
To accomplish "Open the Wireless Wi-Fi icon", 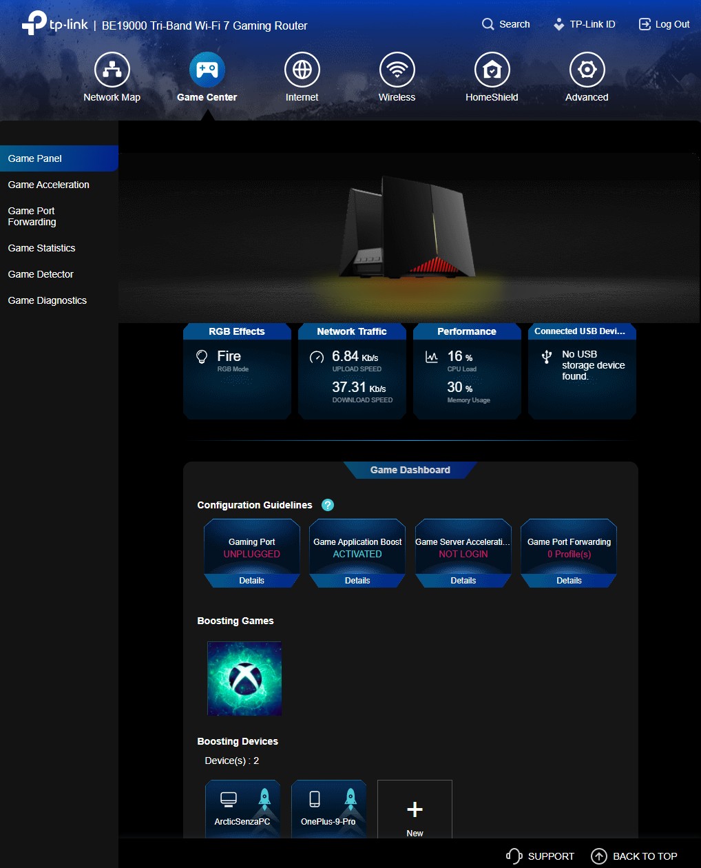I will (x=397, y=70).
